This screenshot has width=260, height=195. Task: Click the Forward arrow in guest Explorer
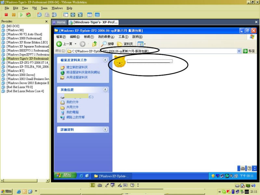click(x=83, y=44)
